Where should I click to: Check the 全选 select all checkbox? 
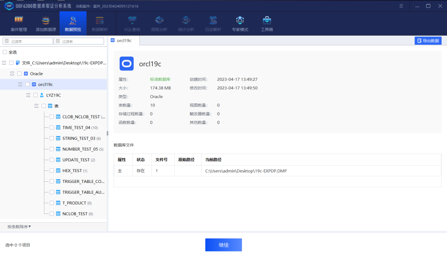pyautogui.click(x=5, y=52)
